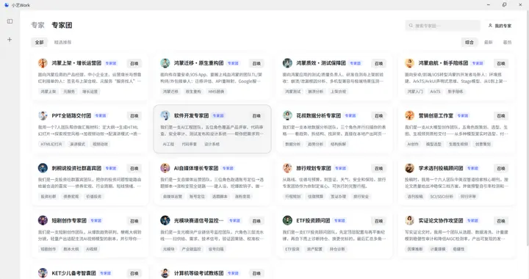Open avatar of KET少儿备考智囊团

point(43,273)
